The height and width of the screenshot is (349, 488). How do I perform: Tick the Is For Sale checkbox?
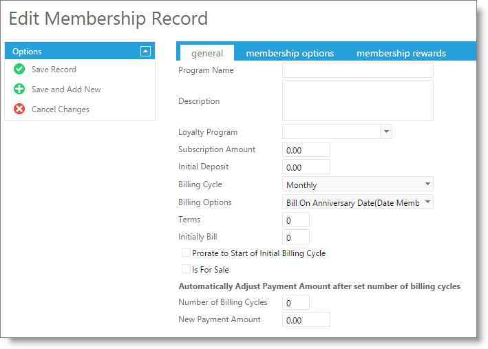[x=186, y=268]
